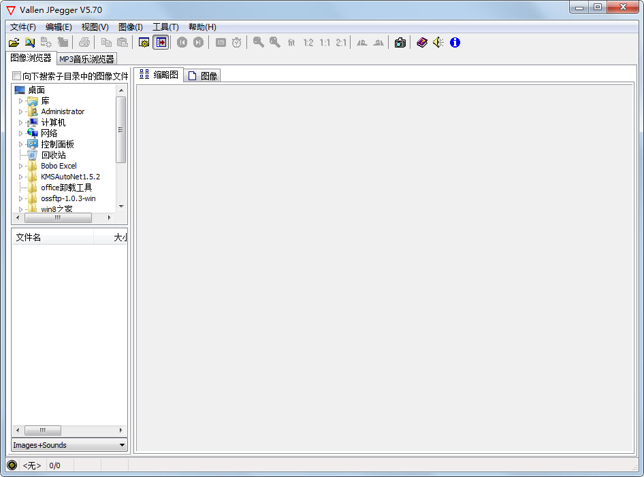Expand the 计算机 tree node
The width and height of the screenshot is (644, 477).
click(x=21, y=122)
